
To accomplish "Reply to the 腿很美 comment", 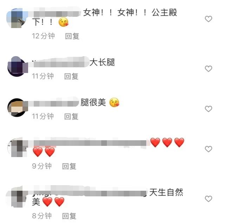I will point(71,116).
